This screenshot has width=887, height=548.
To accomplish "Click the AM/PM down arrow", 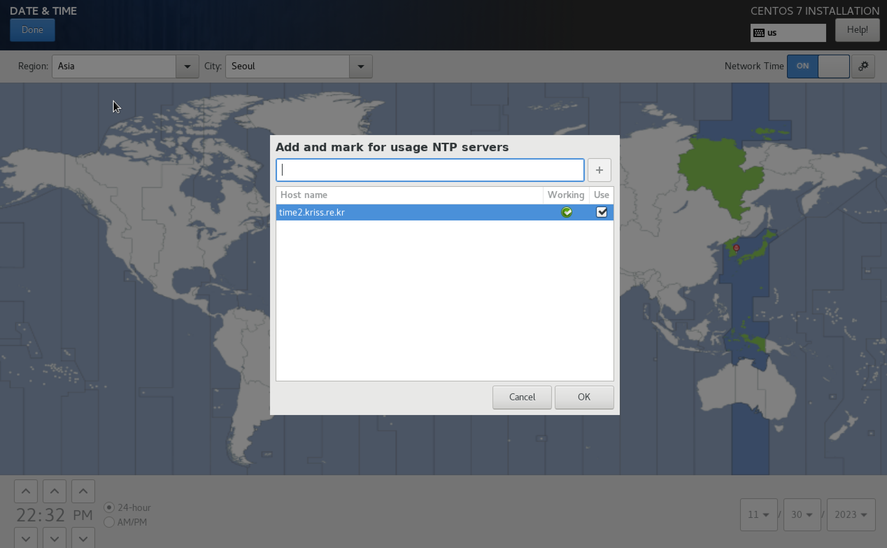I will tap(83, 538).
